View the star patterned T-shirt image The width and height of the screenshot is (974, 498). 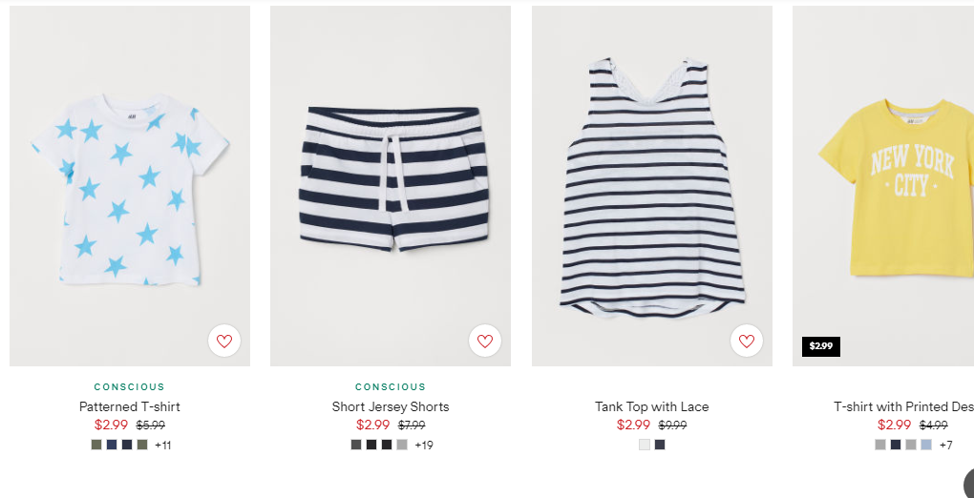click(x=130, y=186)
